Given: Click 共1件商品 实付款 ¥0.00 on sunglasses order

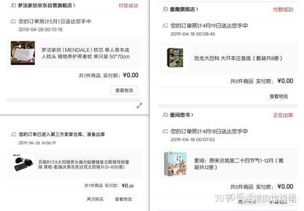Looking at the screenshot, I should (109, 186).
